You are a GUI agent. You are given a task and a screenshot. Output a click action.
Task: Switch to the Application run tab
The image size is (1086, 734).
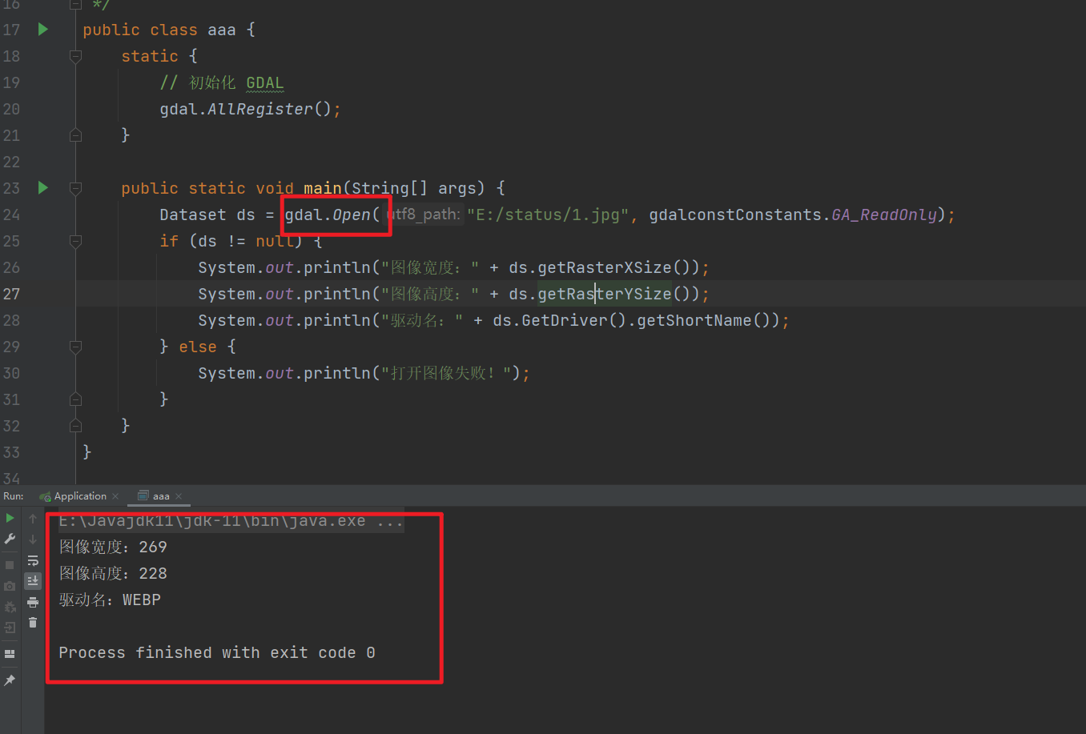click(x=78, y=495)
